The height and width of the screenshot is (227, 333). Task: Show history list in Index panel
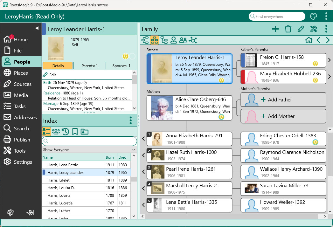click(66, 132)
